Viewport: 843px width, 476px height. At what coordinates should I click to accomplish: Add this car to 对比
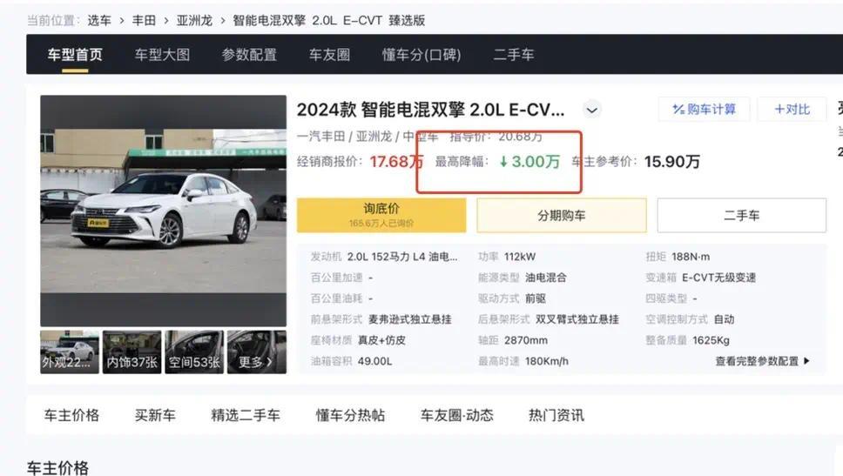(792, 110)
